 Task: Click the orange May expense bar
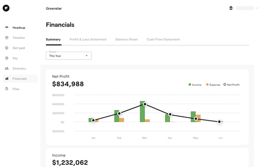click(x=198, y=118)
